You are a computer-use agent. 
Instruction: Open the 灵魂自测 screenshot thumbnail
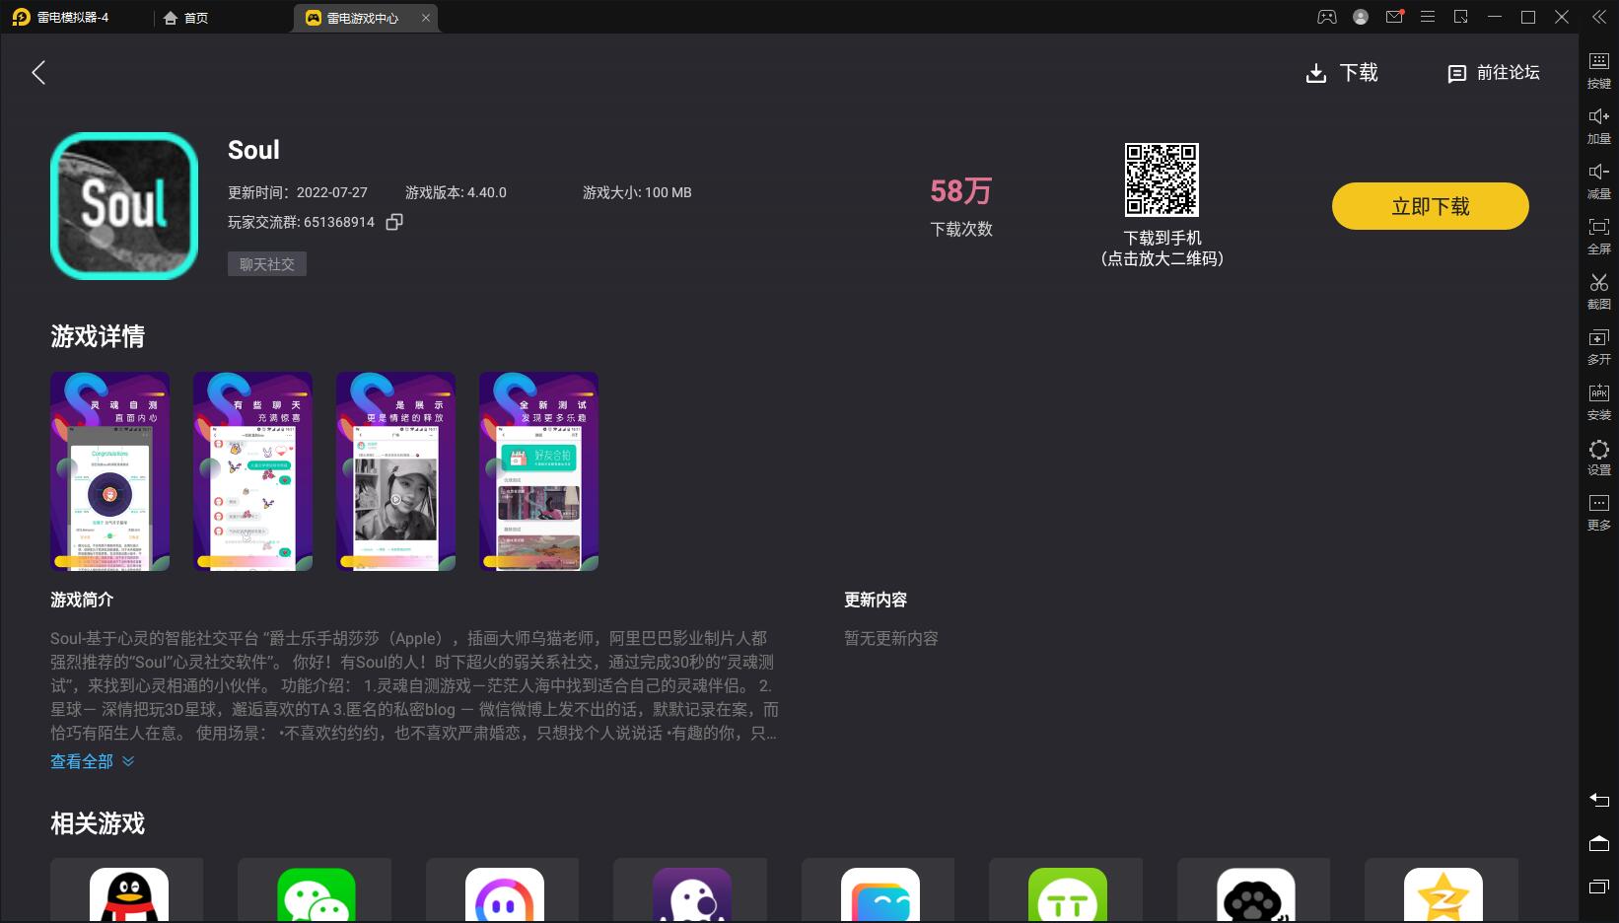coord(110,471)
